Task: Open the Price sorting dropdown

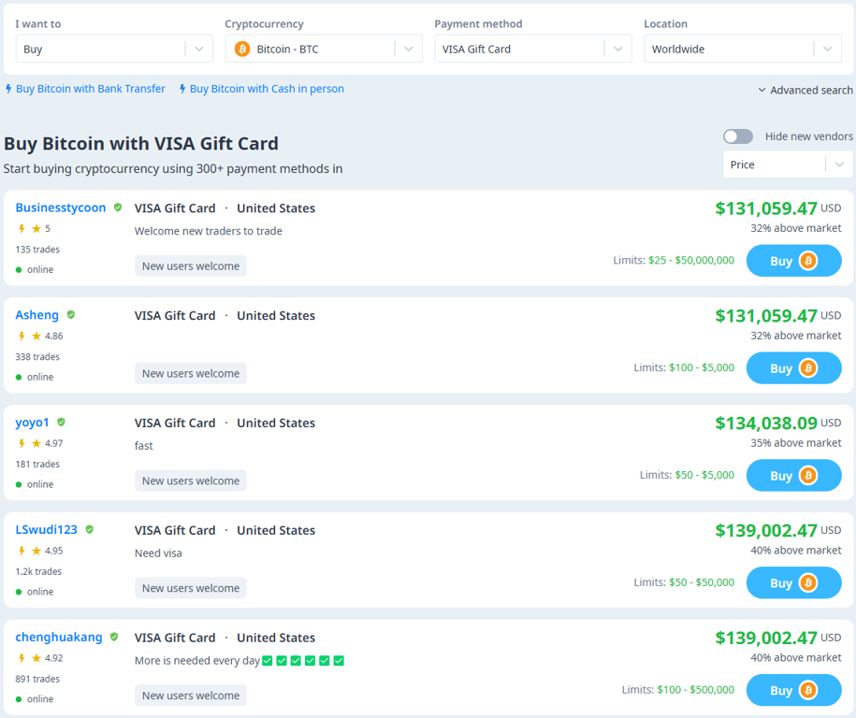Action: [x=787, y=164]
